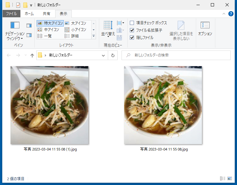
Task: Open オプション folder options
Action: [205, 29]
